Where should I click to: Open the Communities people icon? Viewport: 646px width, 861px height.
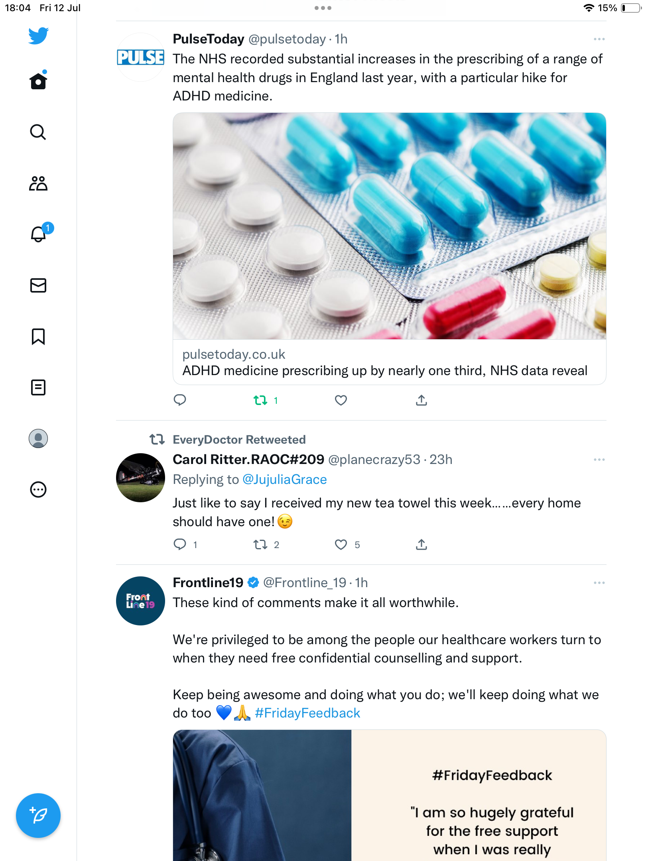click(38, 183)
